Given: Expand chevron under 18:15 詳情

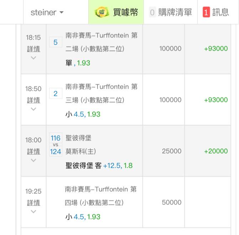Looking at the screenshot, I should pos(33,58).
